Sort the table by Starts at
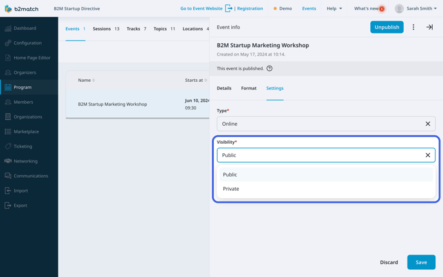This screenshot has height=277, width=443. tap(196, 81)
